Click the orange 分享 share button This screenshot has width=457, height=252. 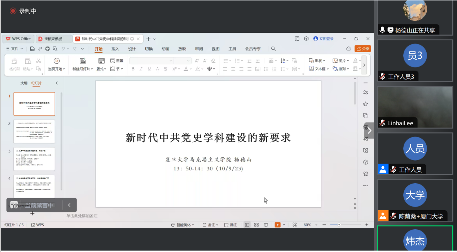coord(362,49)
